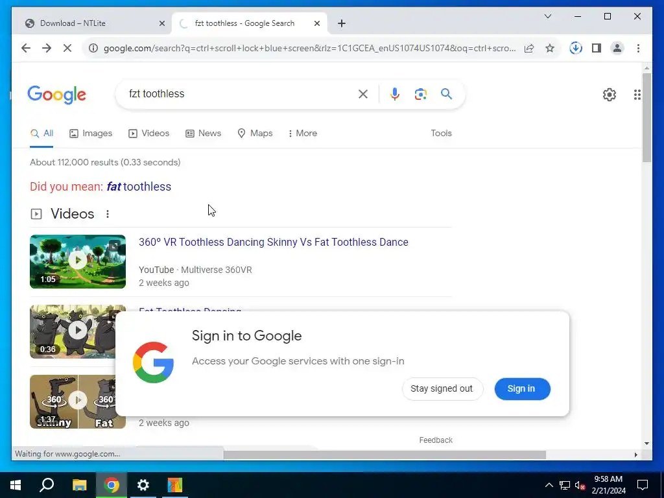Expand the More search filters
This screenshot has width=664, height=498.
pos(302,134)
